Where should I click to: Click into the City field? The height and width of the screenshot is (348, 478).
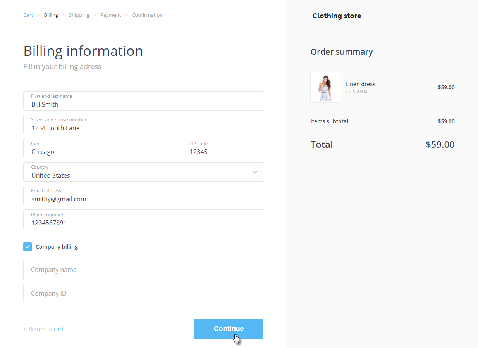(100, 149)
